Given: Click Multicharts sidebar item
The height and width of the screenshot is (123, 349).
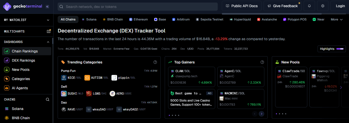Looking at the screenshot, I should (x=27, y=31).
